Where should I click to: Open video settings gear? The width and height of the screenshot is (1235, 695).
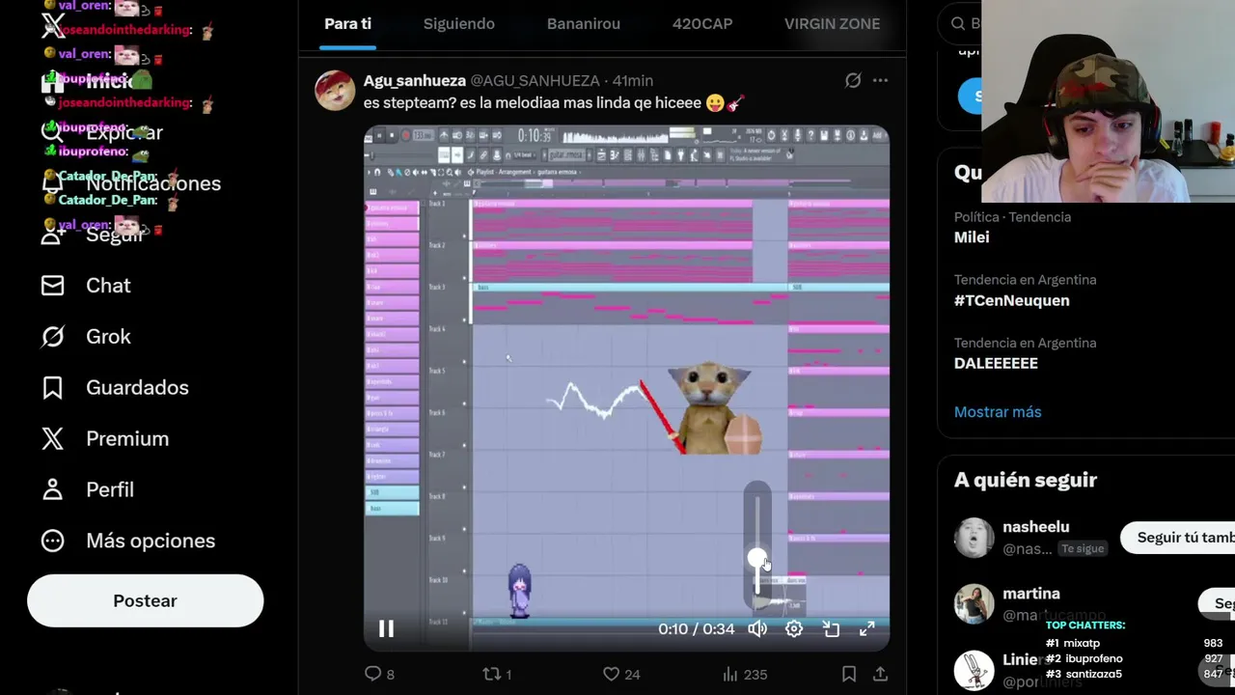click(794, 629)
